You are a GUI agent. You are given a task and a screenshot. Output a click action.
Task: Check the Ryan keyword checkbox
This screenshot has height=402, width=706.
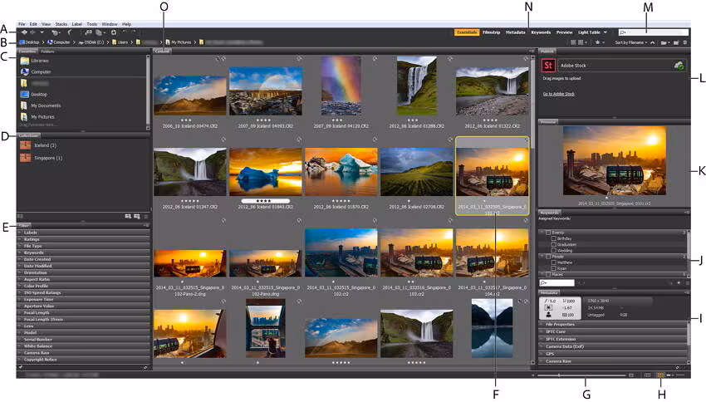[554, 268]
